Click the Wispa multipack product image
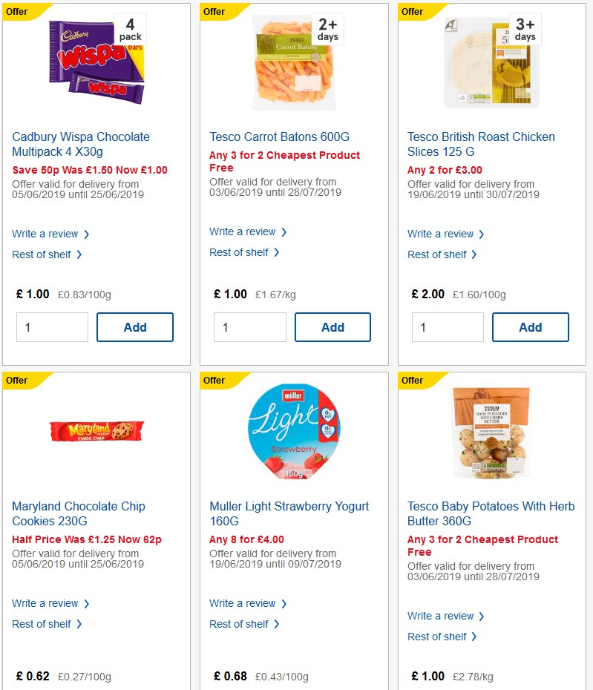Image resolution: width=593 pixels, height=690 pixels. [x=95, y=61]
